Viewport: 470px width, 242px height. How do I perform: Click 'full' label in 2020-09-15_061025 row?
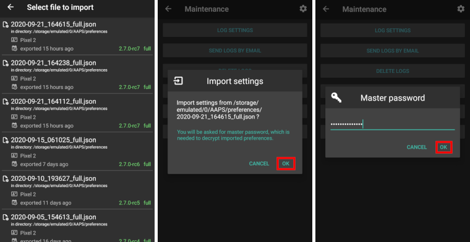click(147, 164)
